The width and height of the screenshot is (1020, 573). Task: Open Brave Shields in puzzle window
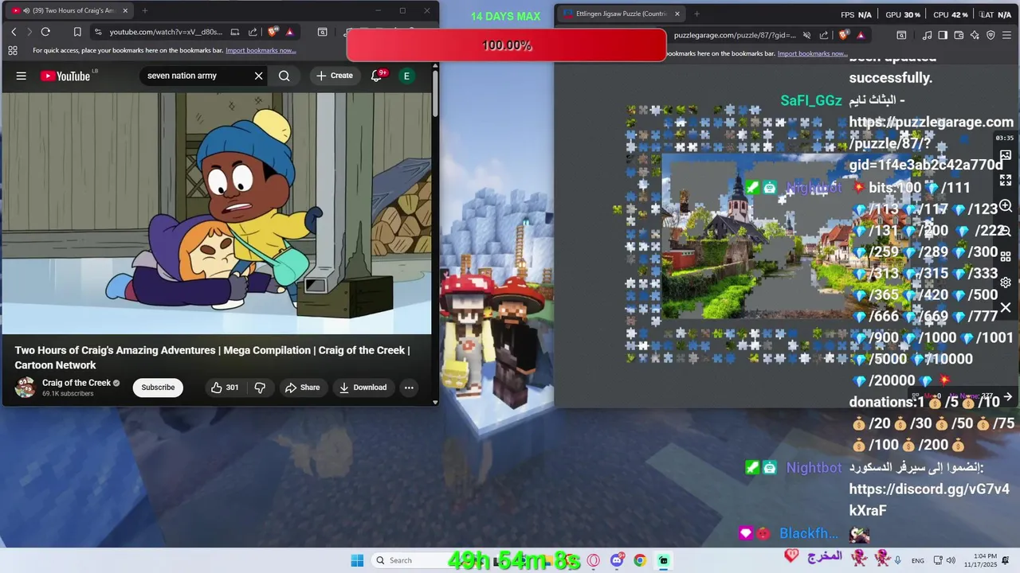[845, 35]
